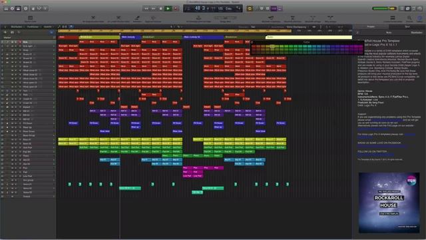Toggle the purple Count-in button
This screenshot has width=426, height=240.
(274, 9)
